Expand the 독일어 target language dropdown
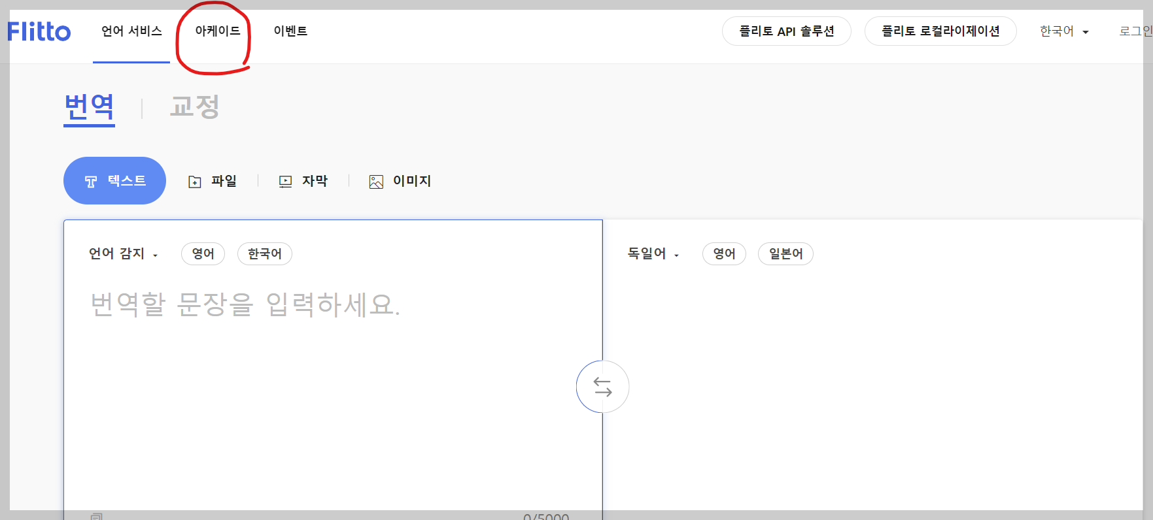 point(653,253)
